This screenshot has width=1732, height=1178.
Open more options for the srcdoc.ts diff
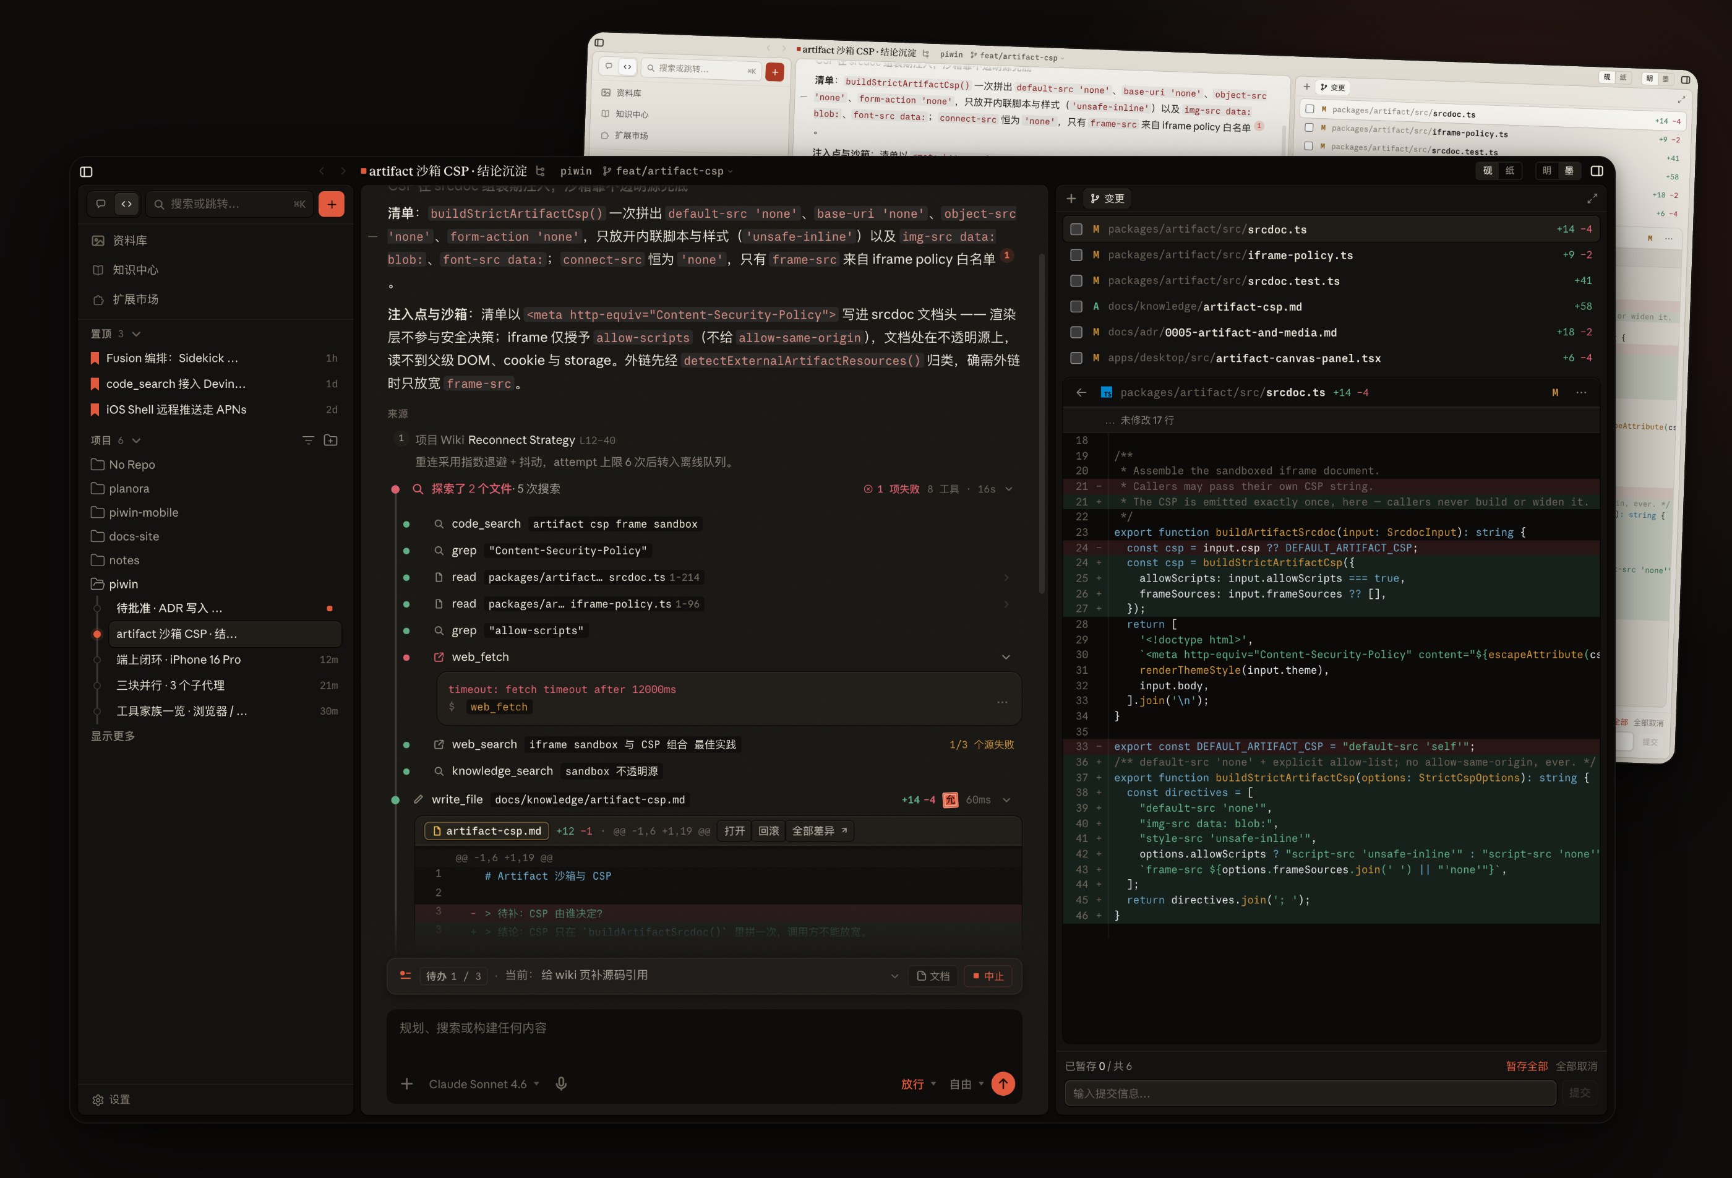(1582, 392)
